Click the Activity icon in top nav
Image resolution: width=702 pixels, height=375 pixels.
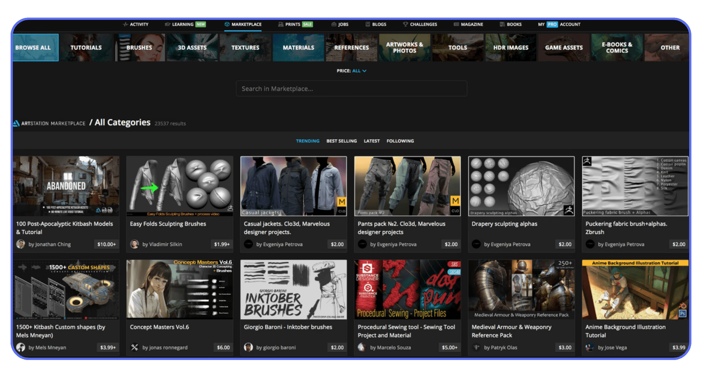tap(125, 24)
